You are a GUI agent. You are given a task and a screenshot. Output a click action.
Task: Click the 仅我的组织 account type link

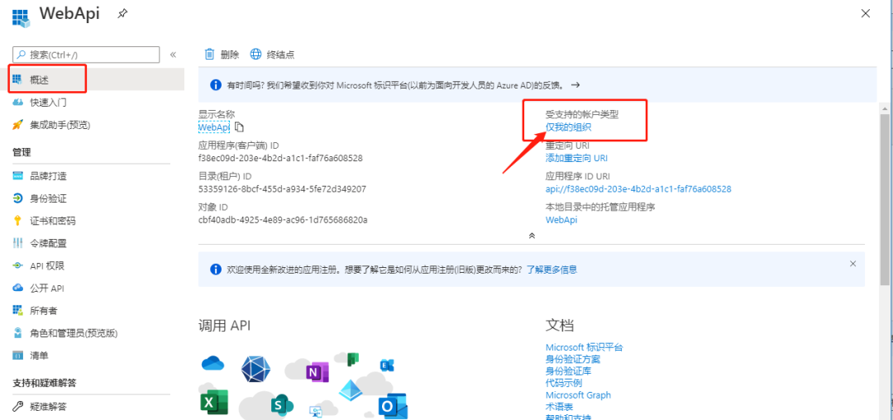568,127
